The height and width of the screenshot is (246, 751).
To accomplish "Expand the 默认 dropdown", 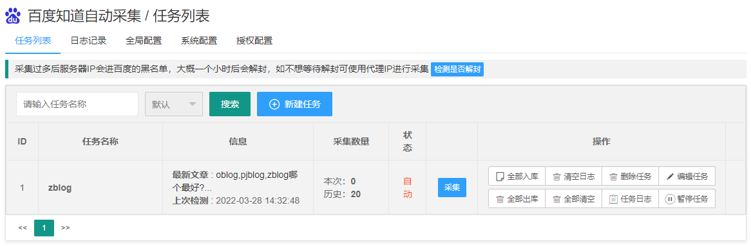I will tap(174, 104).
